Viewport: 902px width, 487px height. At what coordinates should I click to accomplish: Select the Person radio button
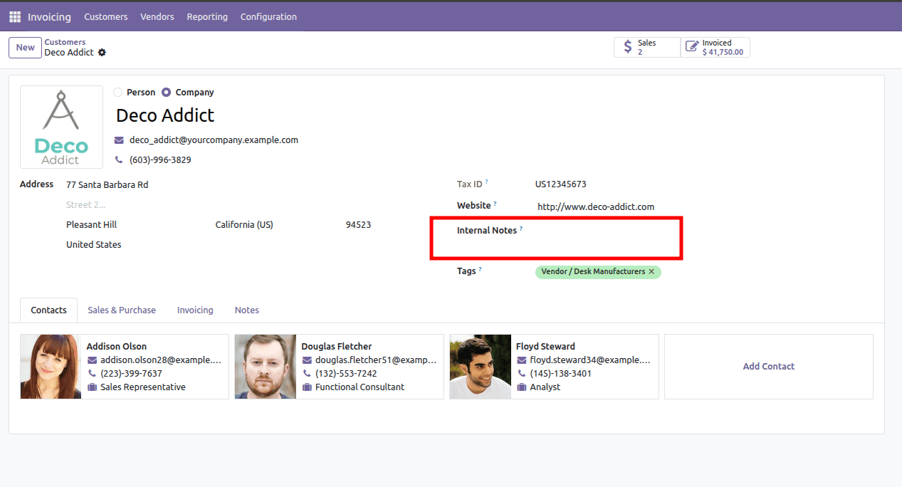pos(117,92)
